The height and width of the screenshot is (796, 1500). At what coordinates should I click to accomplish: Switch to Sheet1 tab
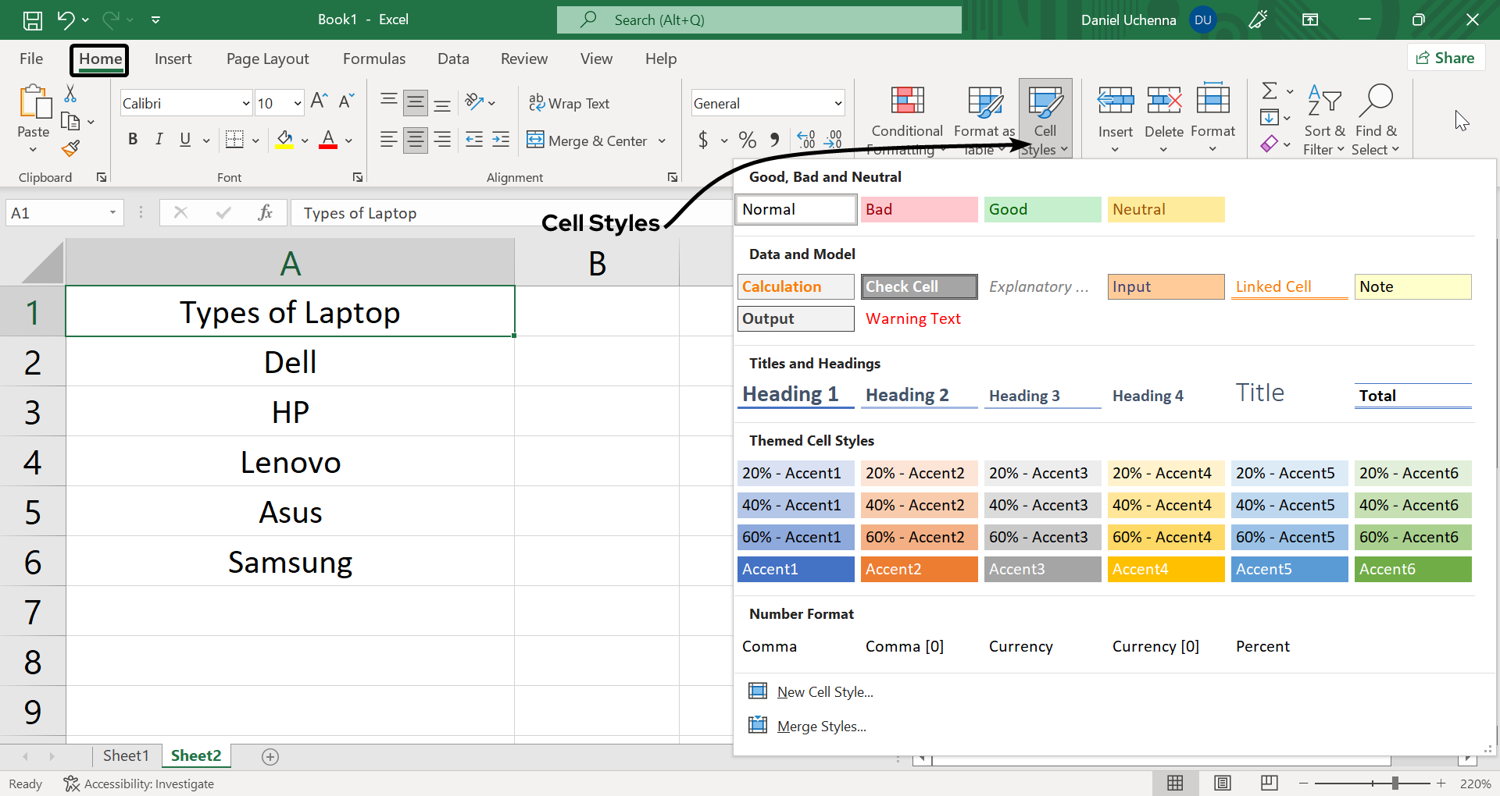125,755
